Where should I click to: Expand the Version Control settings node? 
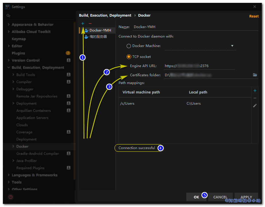coord(9,60)
